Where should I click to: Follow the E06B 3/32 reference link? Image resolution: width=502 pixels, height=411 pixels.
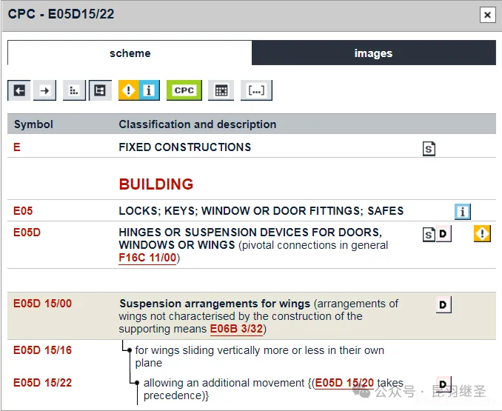236,329
